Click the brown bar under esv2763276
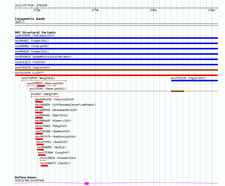 [116, 70]
